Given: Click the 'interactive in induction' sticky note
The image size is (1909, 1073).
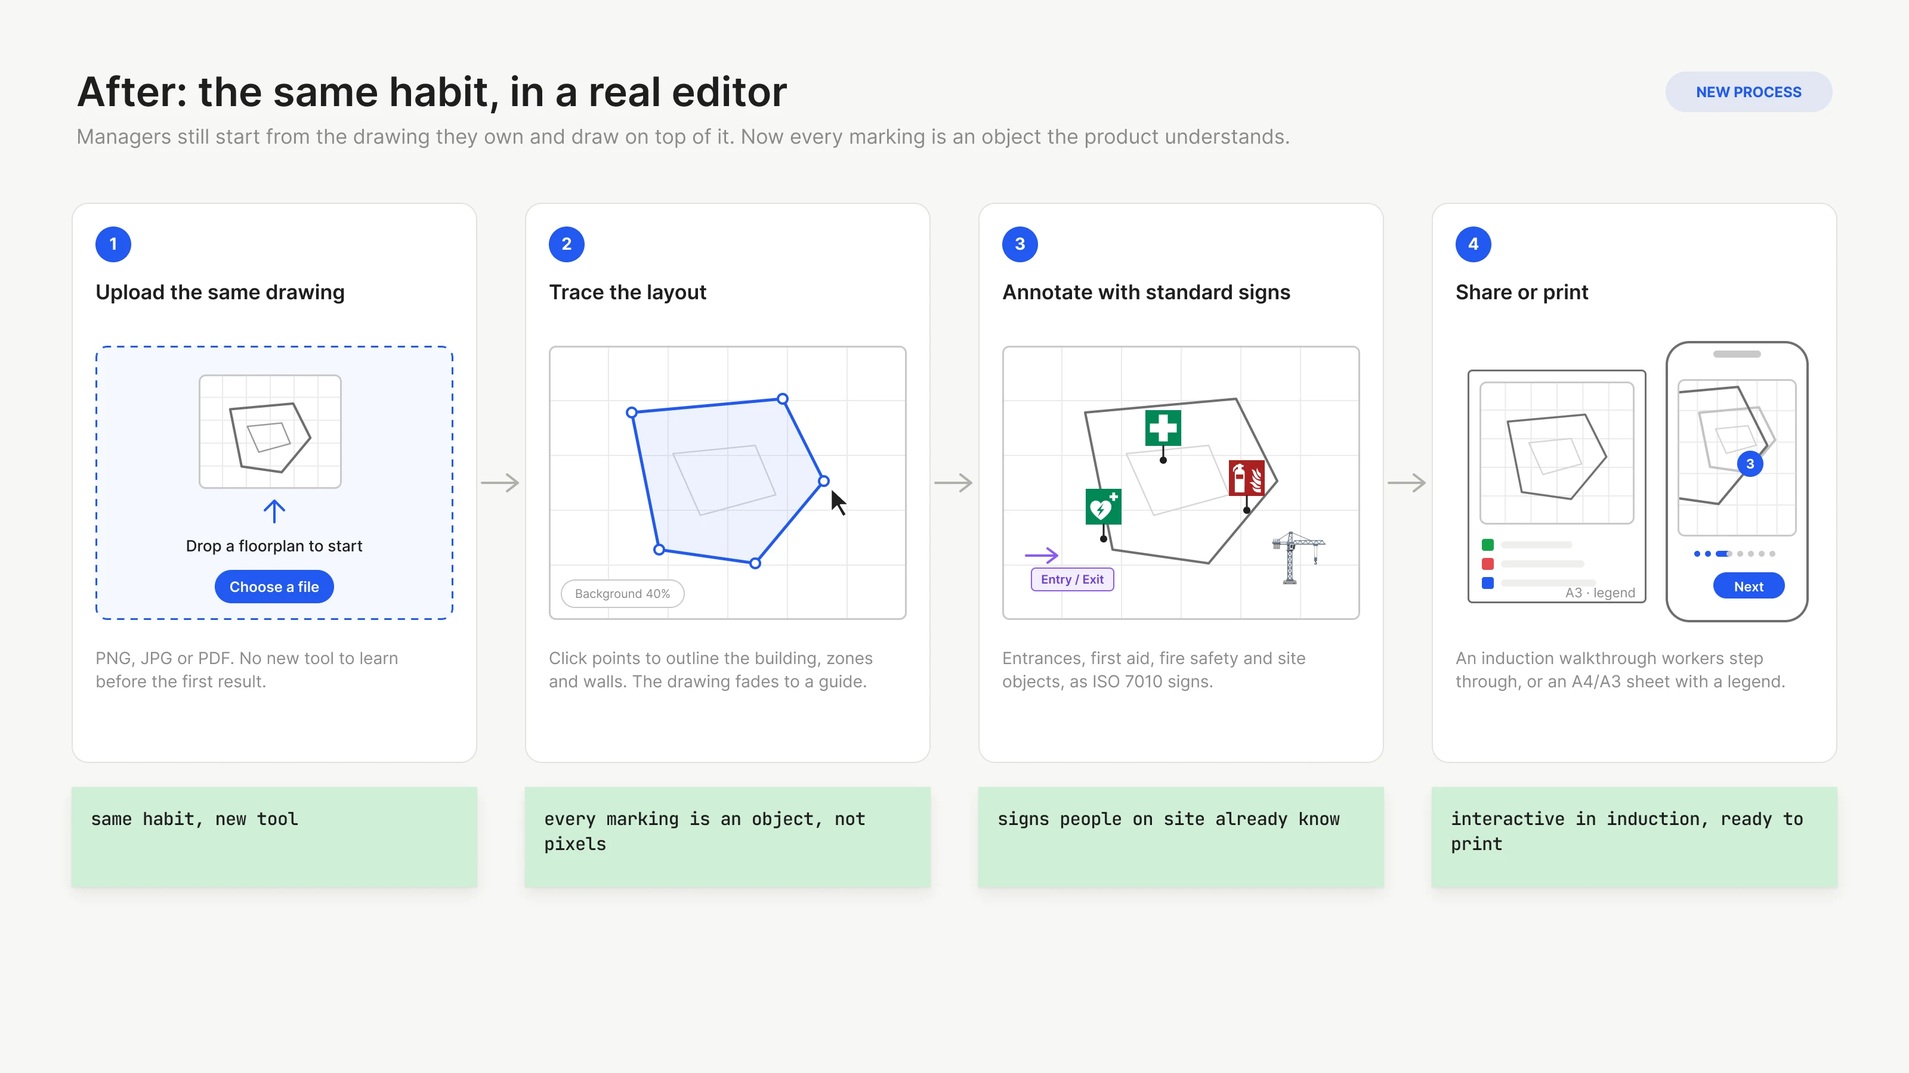Looking at the screenshot, I should [x=1634, y=837].
